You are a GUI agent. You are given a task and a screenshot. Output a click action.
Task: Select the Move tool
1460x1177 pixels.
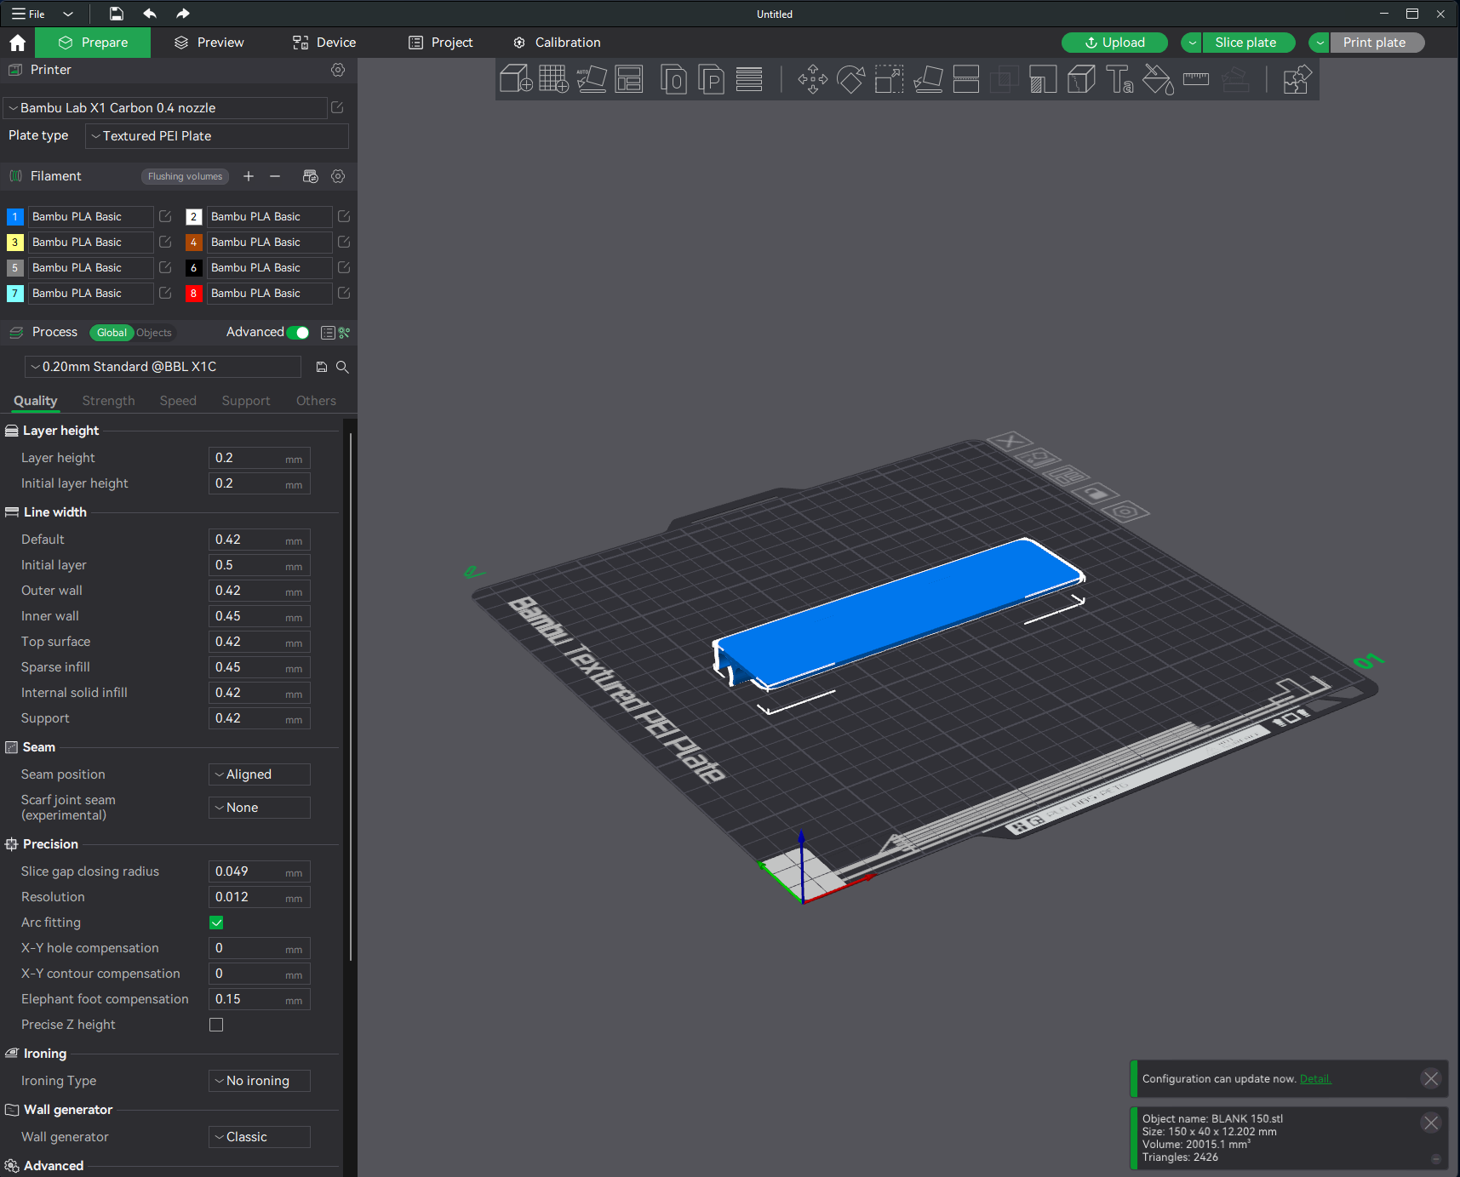tap(813, 79)
